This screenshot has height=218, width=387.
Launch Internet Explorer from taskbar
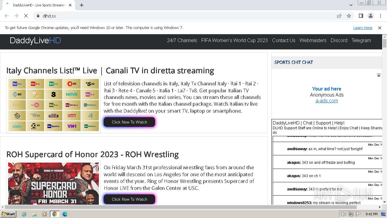tap(24, 214)
